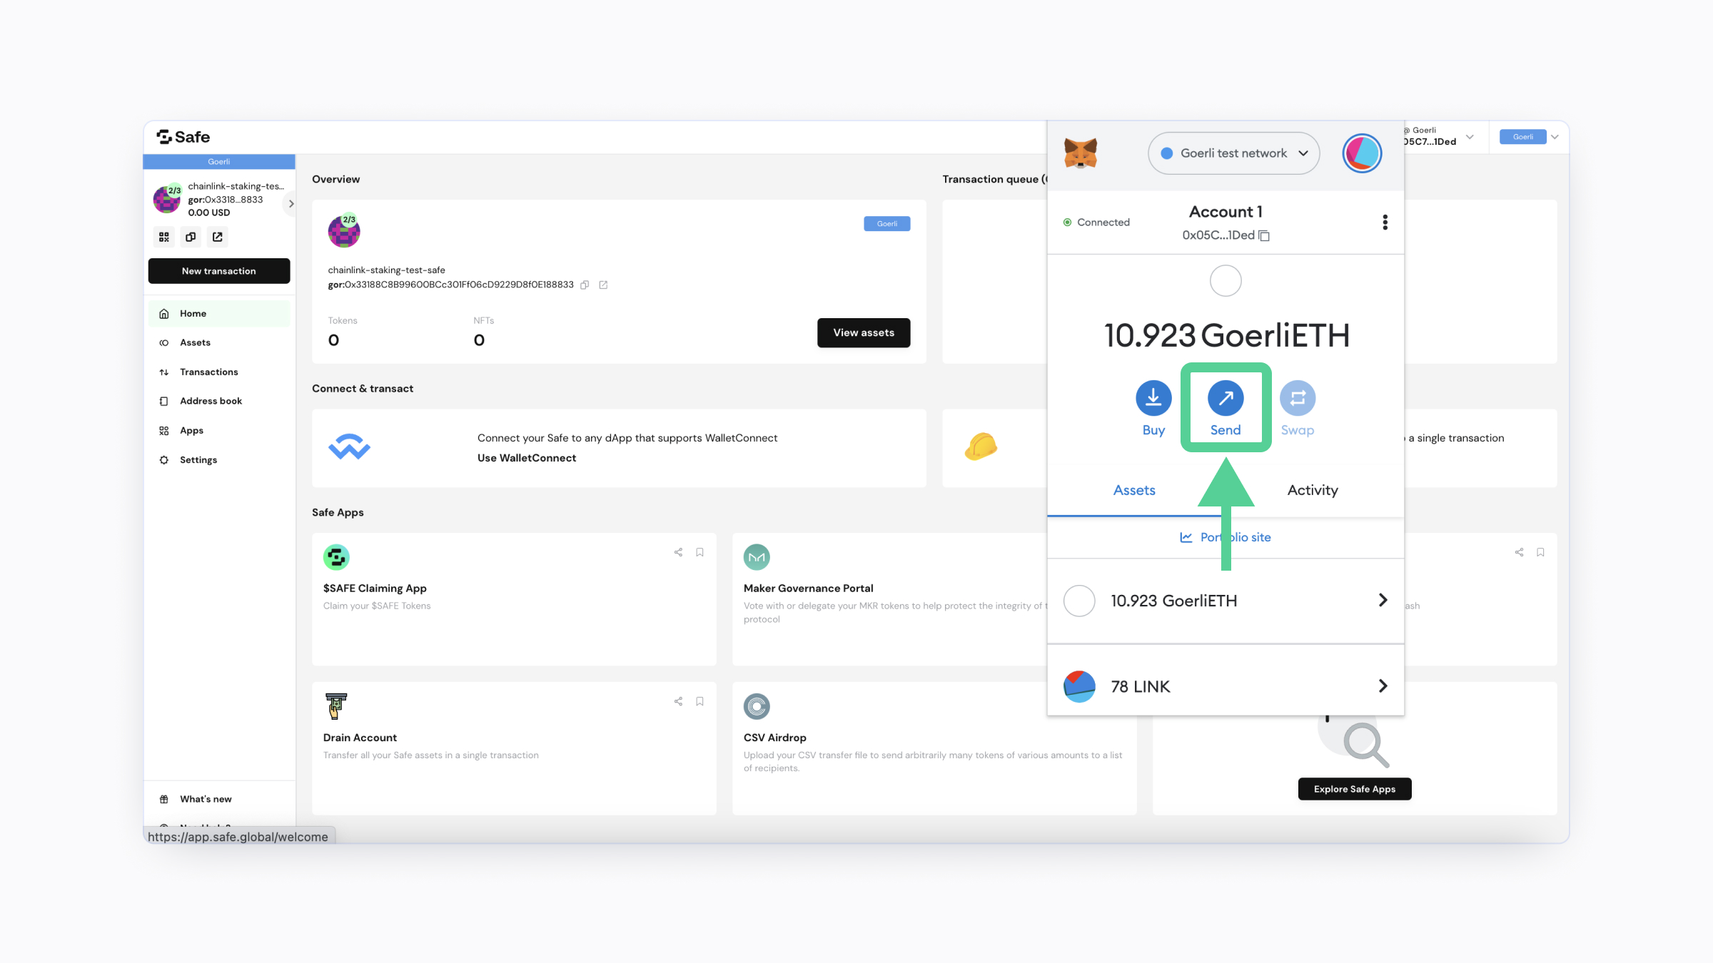Click the Safe avatar in Overview
Screen dimensions: 1713x963
coord(344,230)
